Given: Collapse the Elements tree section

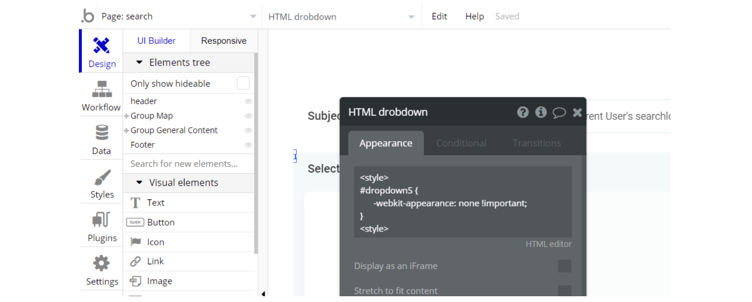Looking at the screenshot, I should point(139,62).
